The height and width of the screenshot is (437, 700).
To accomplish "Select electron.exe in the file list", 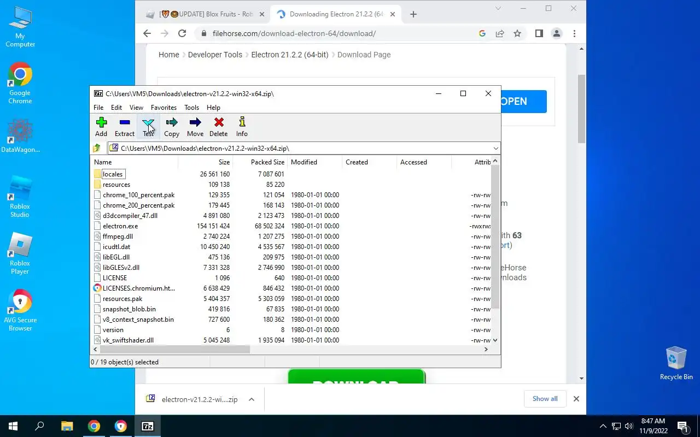I will 120,226.
